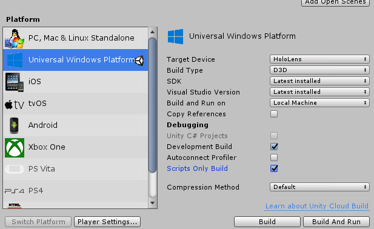Screen dimensions: 374x229
Task: Select the tvOS platform row
Action: [75, 104]
